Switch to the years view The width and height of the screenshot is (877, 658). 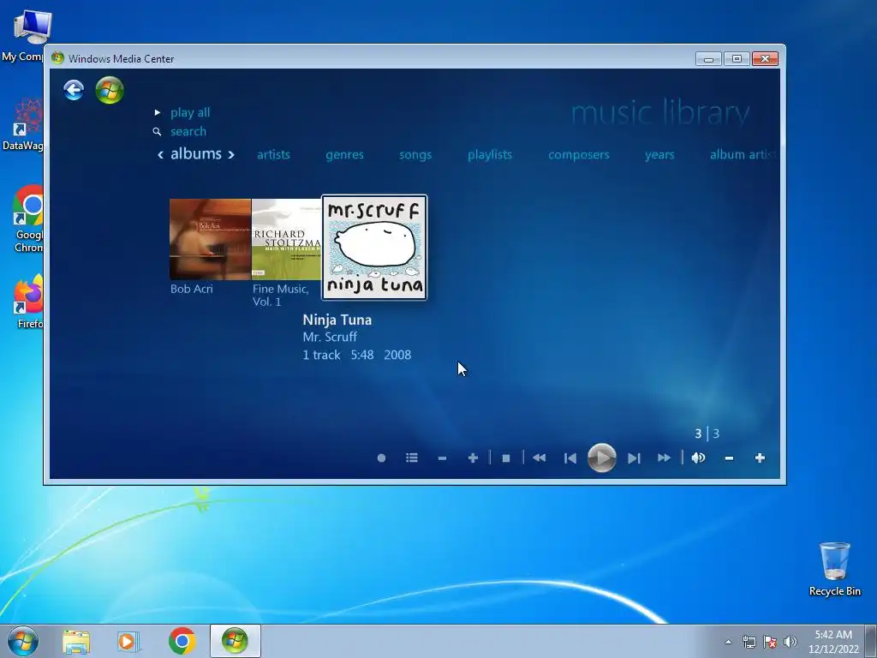pyautogui.click(x=659, y=155)
